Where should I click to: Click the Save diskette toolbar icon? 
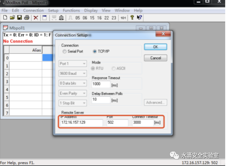(x=20, y=18)
